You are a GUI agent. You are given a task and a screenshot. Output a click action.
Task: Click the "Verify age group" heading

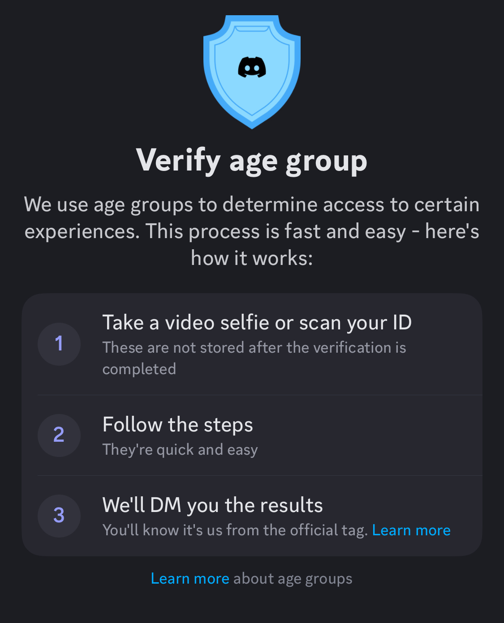pos(252,161)
